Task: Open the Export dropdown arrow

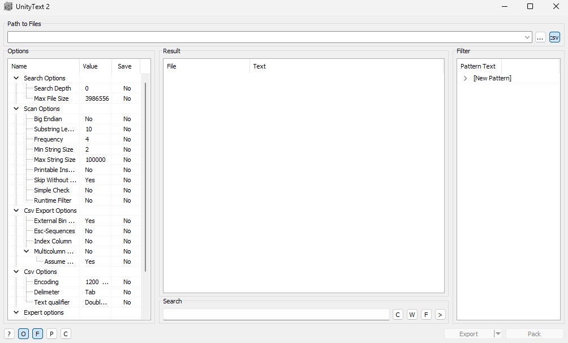Action: pyautogui.click(x=498, y=334)
